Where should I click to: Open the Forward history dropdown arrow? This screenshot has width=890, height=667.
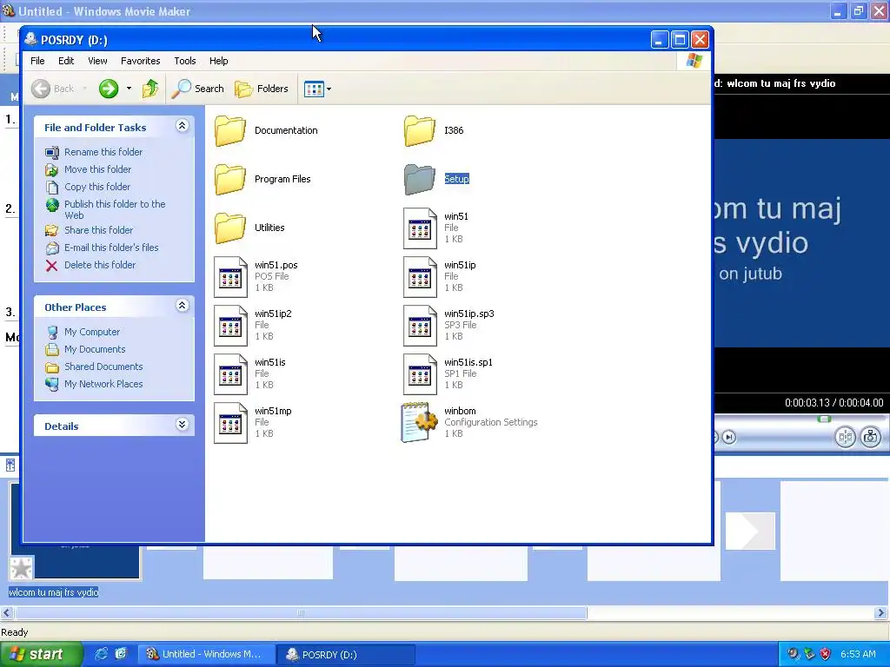point(129,89)
